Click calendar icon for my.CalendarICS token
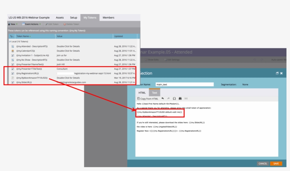This screenshot has width=290, height=171. [x=13, y=51]
